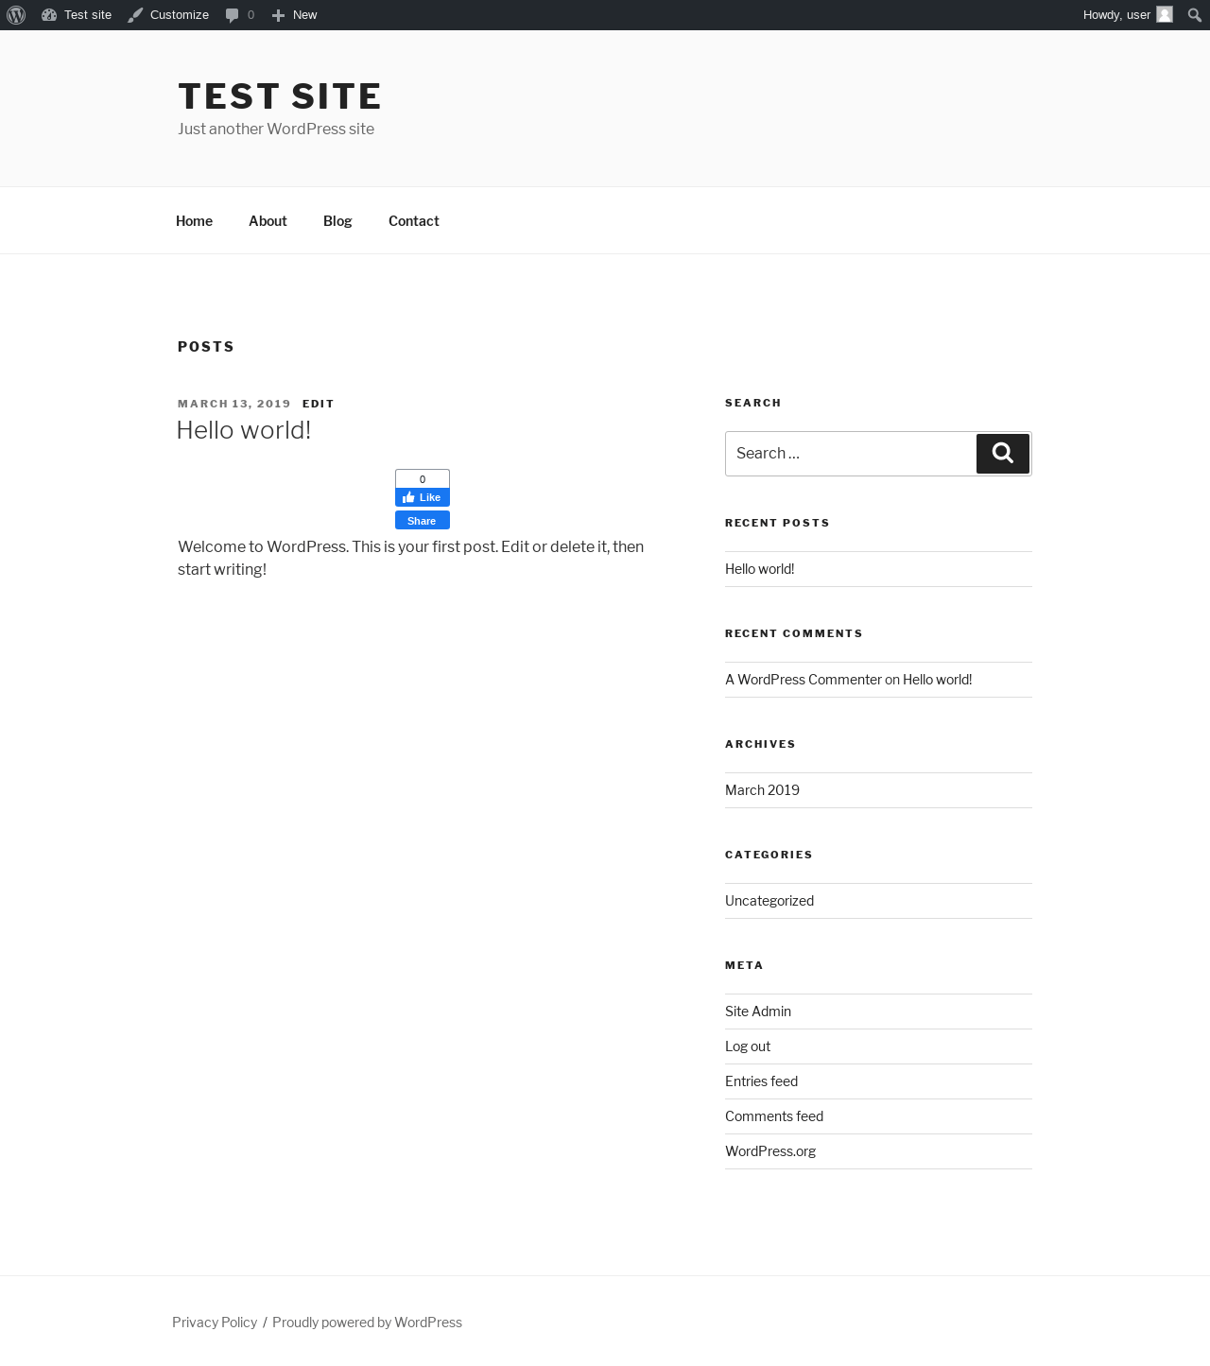Screen dimensions: 1210x1366
Task: Open the Contact page from navigation
Action: [x=414, y=220]
